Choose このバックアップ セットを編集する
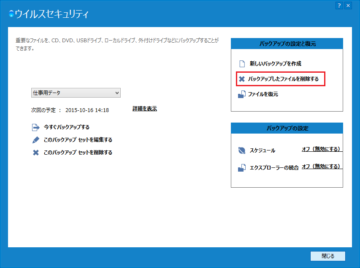This screenshot has width=360, height=268. [x=78, y=139]
